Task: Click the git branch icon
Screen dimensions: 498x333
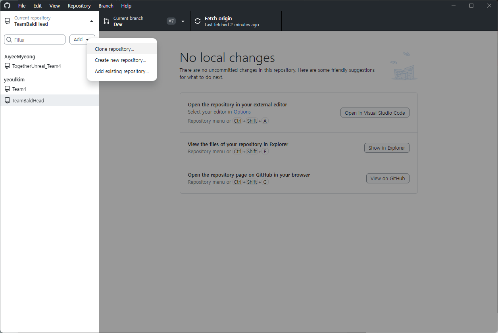Action: tap(106, 21)
